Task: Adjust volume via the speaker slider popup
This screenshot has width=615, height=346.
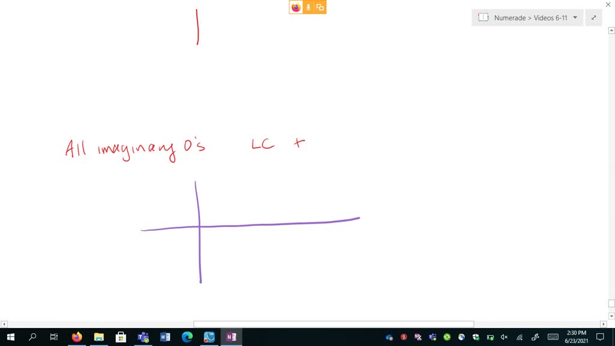Action: pyautogui.click(x=503, y=338)
